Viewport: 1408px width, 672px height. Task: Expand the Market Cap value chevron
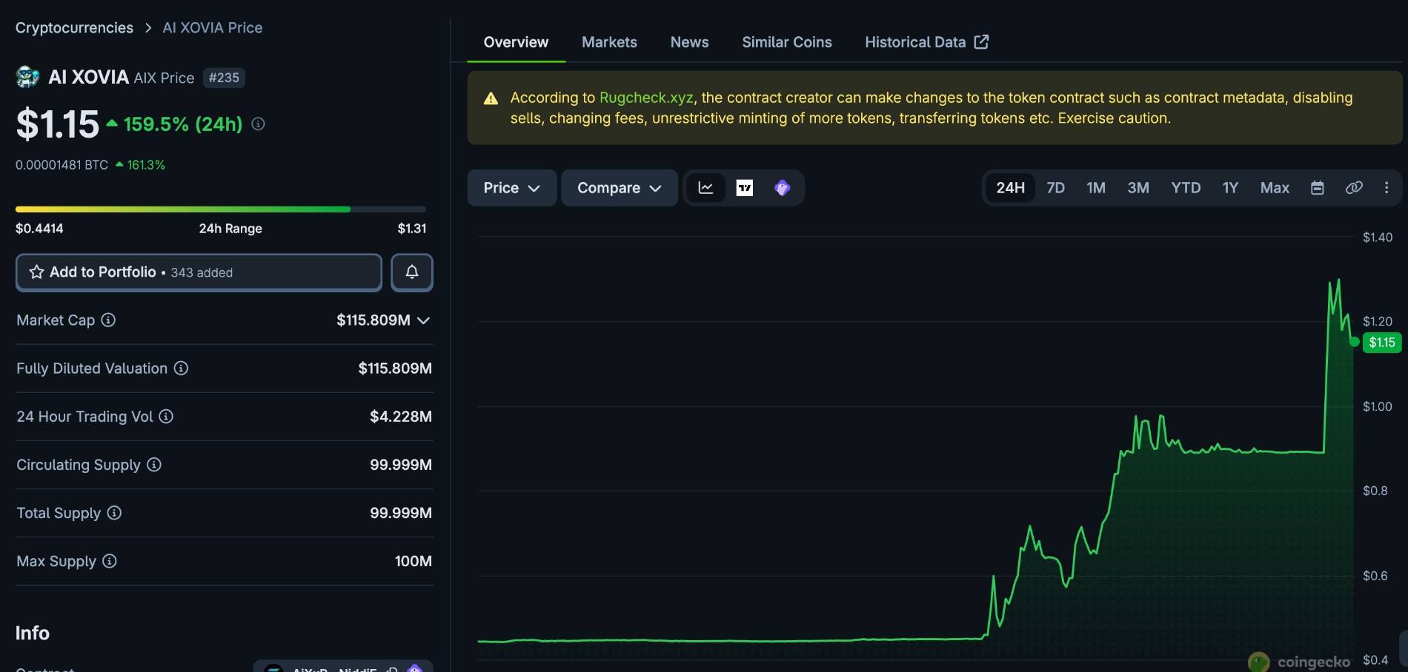(x=423, y=320)
